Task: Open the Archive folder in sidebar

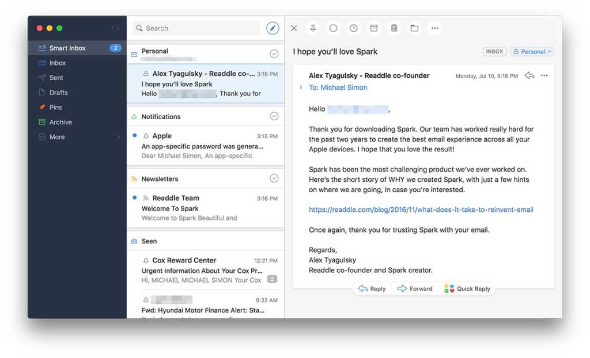Action: click(x=77, y=122)
